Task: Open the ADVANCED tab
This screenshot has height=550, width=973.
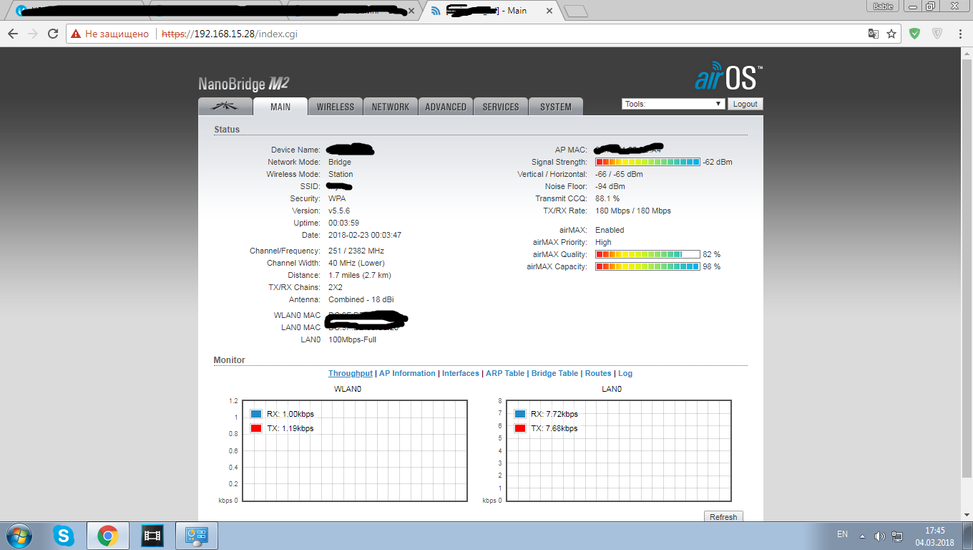Action: coord(446,107)
